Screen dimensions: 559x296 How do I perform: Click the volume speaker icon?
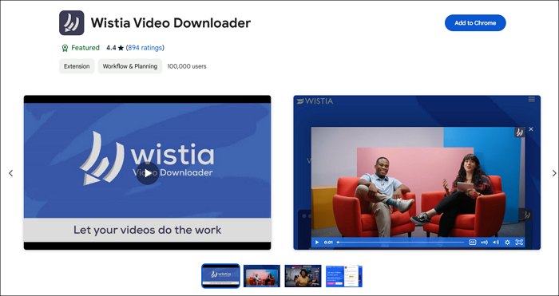click(496, 243)
